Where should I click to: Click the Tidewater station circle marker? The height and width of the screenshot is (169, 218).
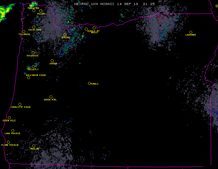34,11
